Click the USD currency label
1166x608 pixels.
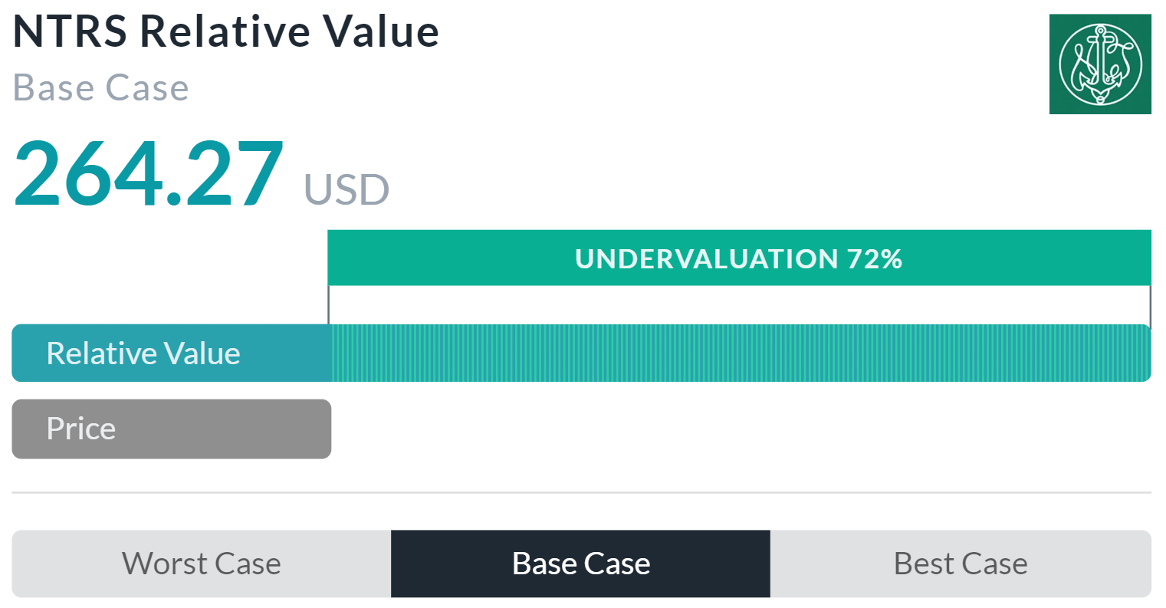pos(347,189)
